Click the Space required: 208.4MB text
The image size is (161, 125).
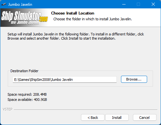27,94
